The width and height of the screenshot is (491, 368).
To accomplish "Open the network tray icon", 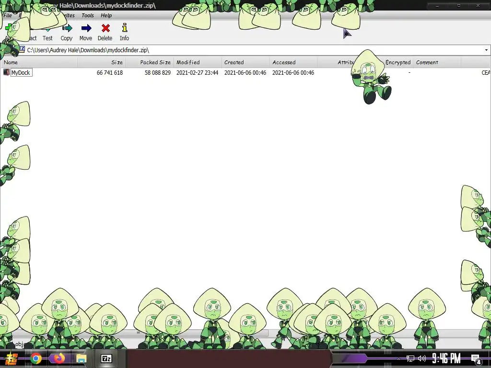I will [410, 358].
